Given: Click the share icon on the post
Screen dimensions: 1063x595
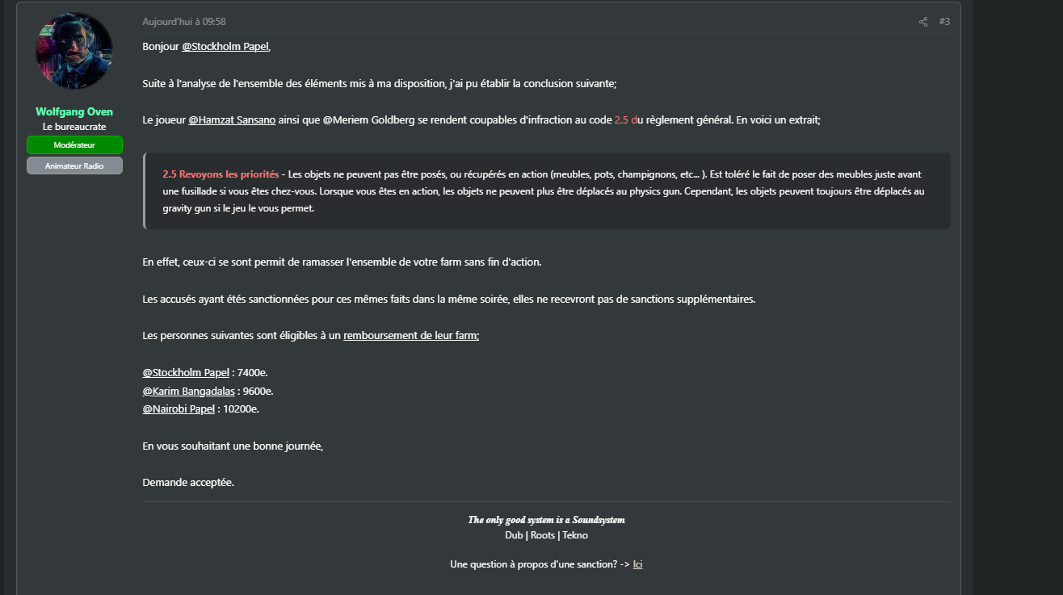Looking at the screenshot, I should click(x=923, y=22).
